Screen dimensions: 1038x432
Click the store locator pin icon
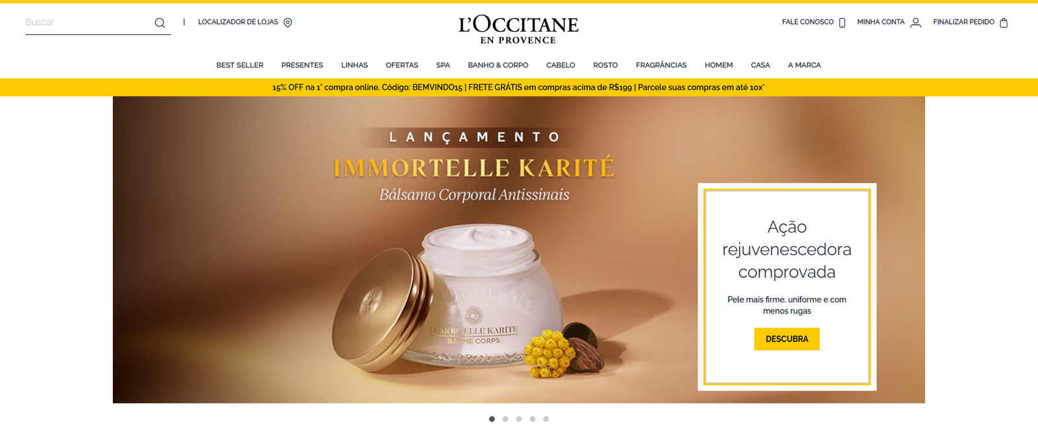coord(288,23)
